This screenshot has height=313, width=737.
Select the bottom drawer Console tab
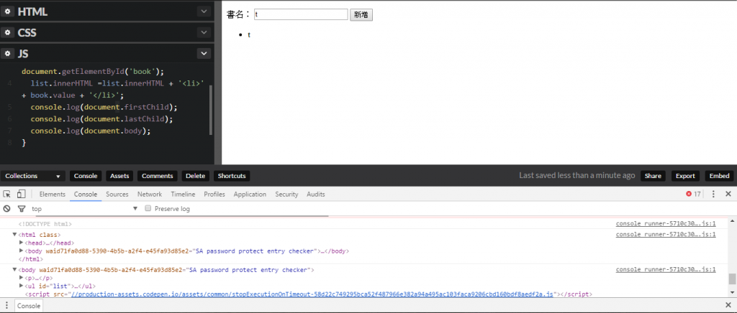tap(29, 306)
